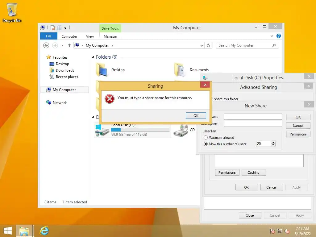The width and height of the screenshot is (316, 237).
Task: Click the red error icon in Sharing dialog
Action: pos(110,99)
